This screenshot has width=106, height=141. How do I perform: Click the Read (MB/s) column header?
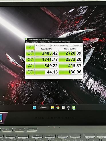[46, 49]
